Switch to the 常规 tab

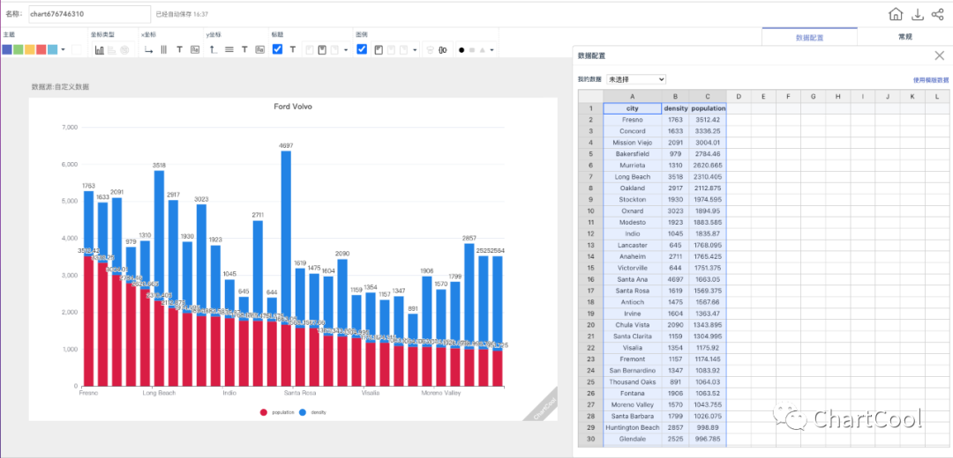pos(904,37)
